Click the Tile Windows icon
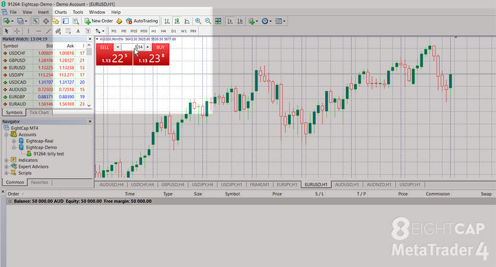The image size is (496, 267). [x=218, y=21]
